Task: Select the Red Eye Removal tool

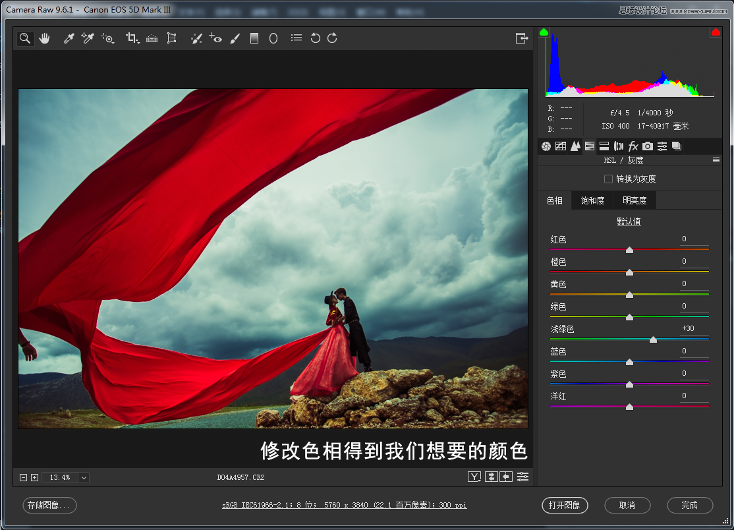Action: click(x=215, y=38)
